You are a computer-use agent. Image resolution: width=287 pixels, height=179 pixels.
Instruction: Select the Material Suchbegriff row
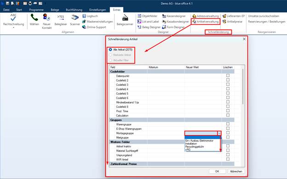[172, 151]
